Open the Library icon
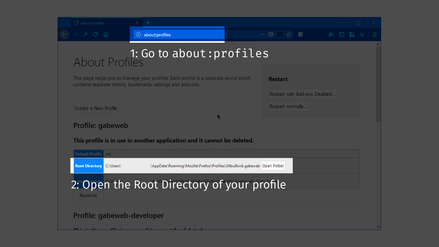Viewport: 439px width, 247px height. [x=331, y=34]
